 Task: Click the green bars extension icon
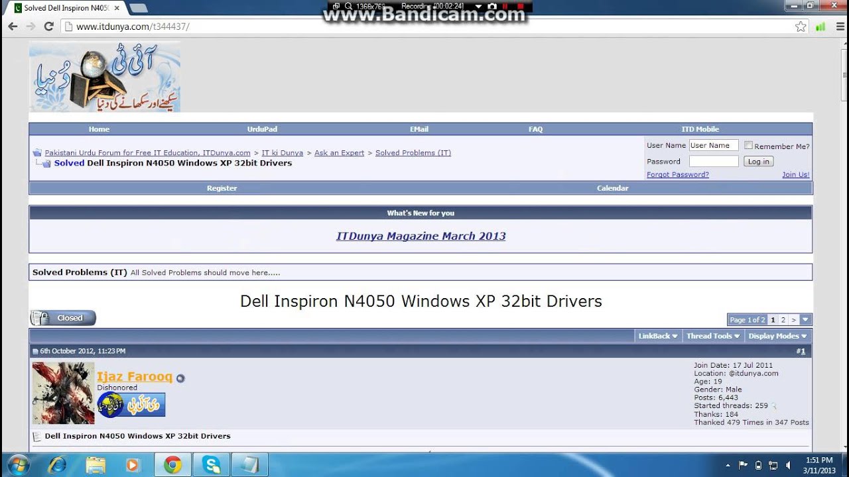click(x=820, y=26)
